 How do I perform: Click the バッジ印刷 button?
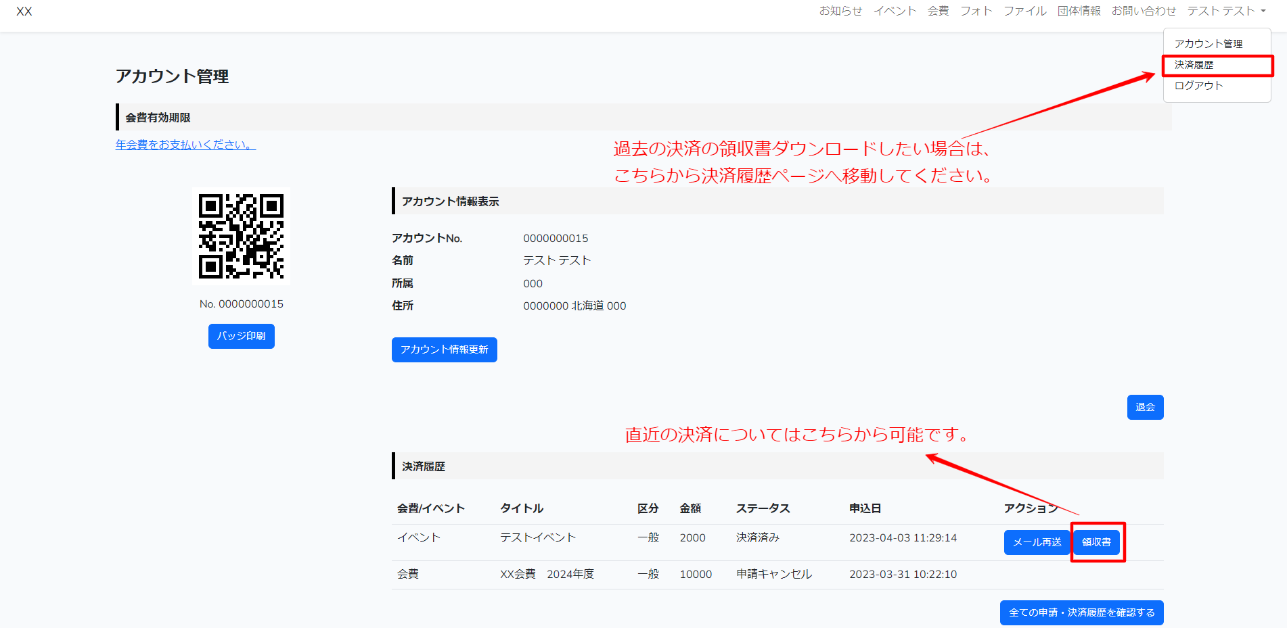pyautogui.click(x=242, y=336)
